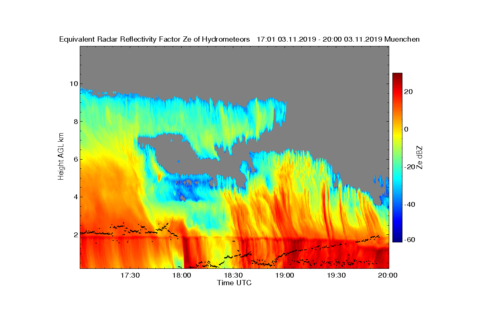The height and width of the screenshot is (320, 481).
Task: Click the 17:30 time tick label
Action: click(129, 275)
